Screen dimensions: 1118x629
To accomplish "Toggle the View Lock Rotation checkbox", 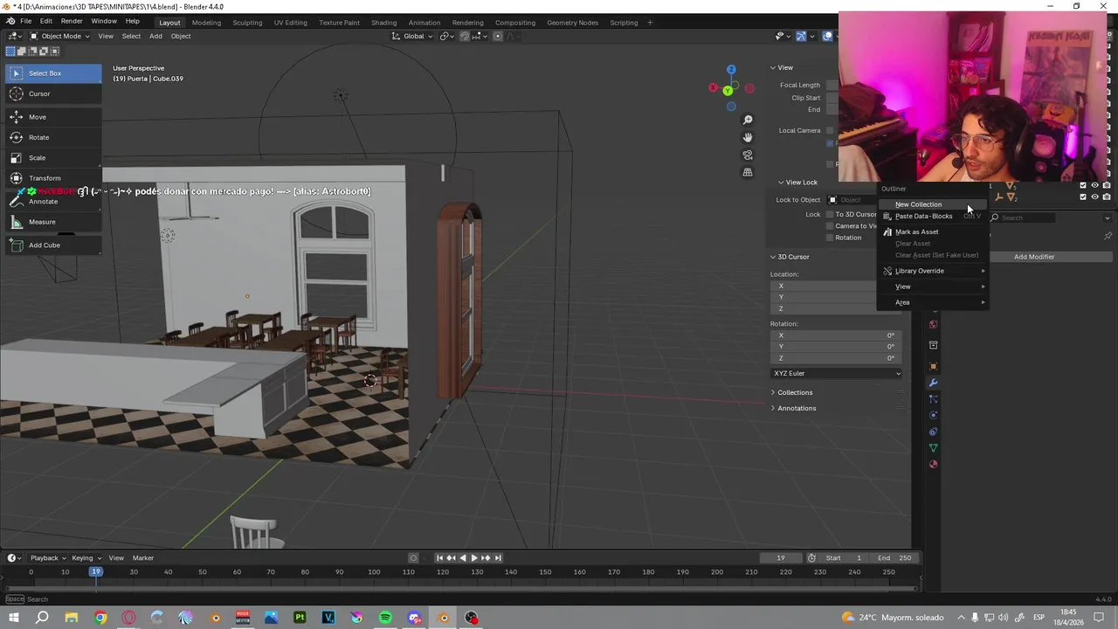I will click(830, 238).
